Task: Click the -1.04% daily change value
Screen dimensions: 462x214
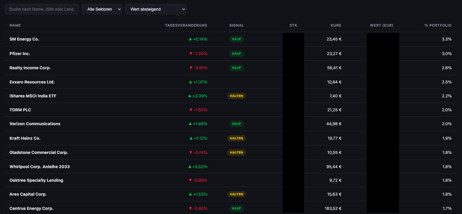Action: pos(198,54)
